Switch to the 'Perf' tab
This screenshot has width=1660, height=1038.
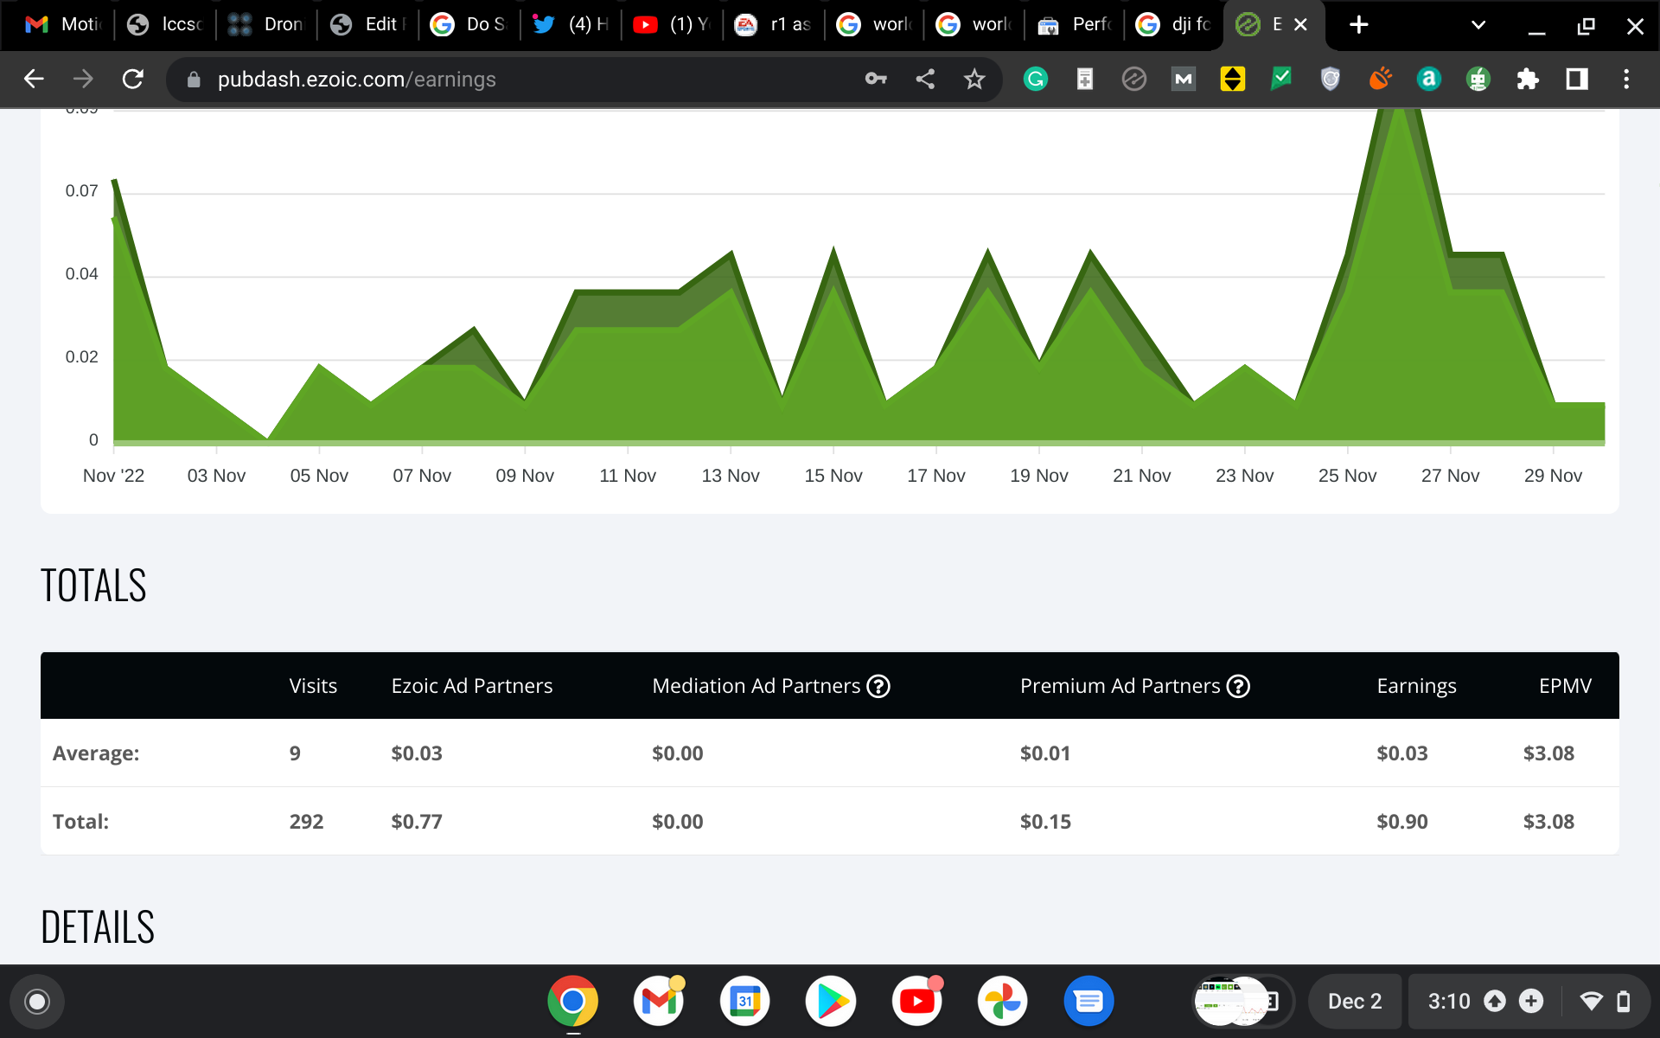[x=1074, y=24]
